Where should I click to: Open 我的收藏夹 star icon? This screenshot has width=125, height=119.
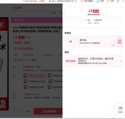(x=82, y=1)
